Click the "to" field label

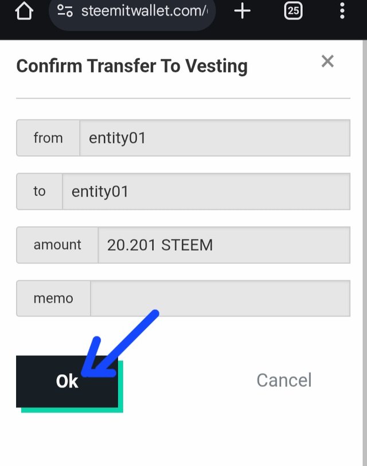pos(39,191)
